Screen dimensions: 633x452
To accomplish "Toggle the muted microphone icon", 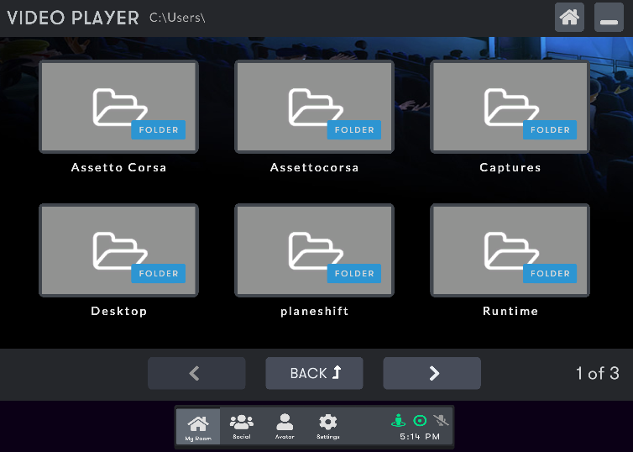I will point(442,420).
